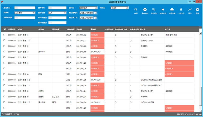This screenshot has height=117, width=203.
Task: Check the テスト 患者 9 row
Action: (x=4, y=96)
